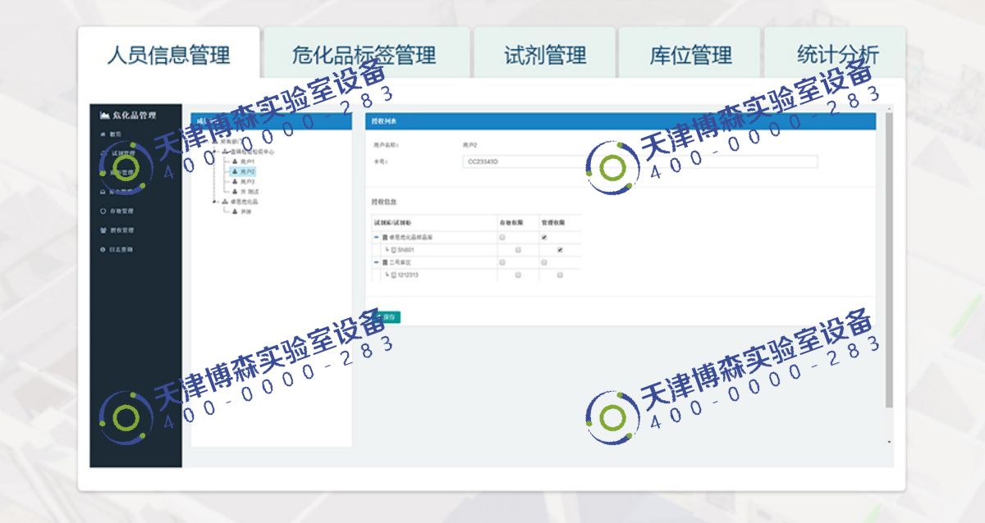Click the home icon in the sidebar
The image size is (985, 523).
[x=103, y=134]
